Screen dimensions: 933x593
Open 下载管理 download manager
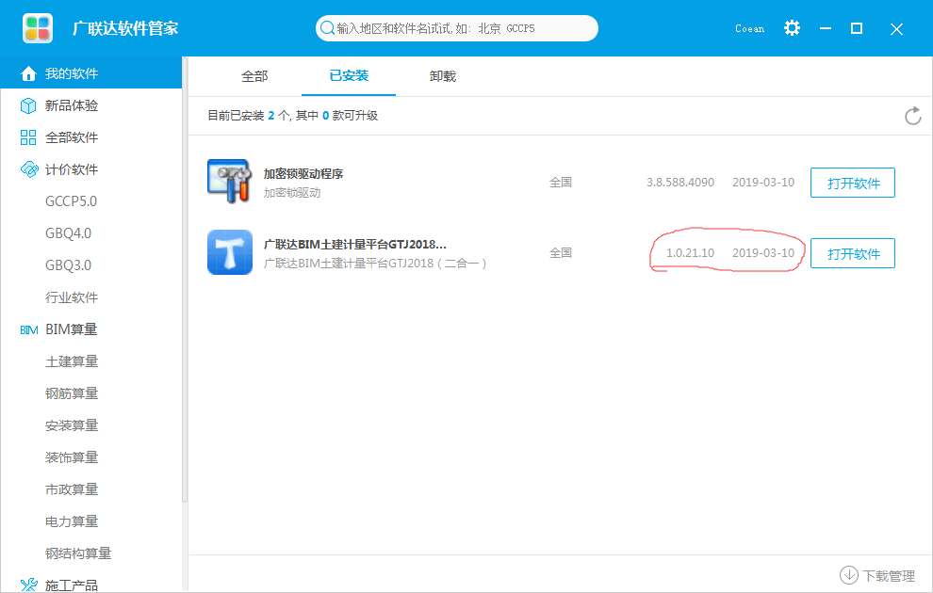[877, 575]
